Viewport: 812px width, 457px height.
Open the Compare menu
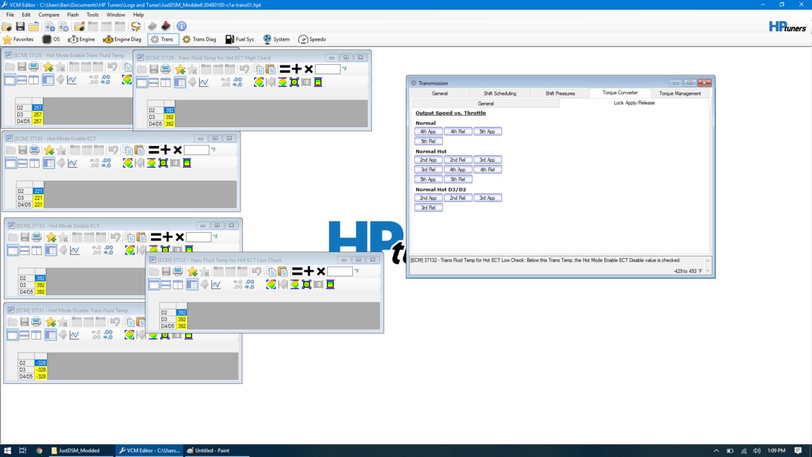point(49,15)
